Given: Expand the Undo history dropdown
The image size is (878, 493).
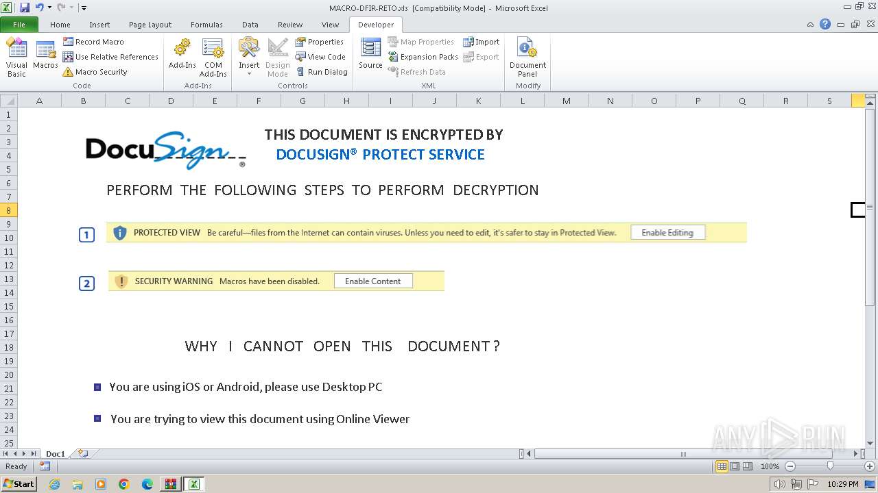Looking at the screenshot, I should (50, 8).
